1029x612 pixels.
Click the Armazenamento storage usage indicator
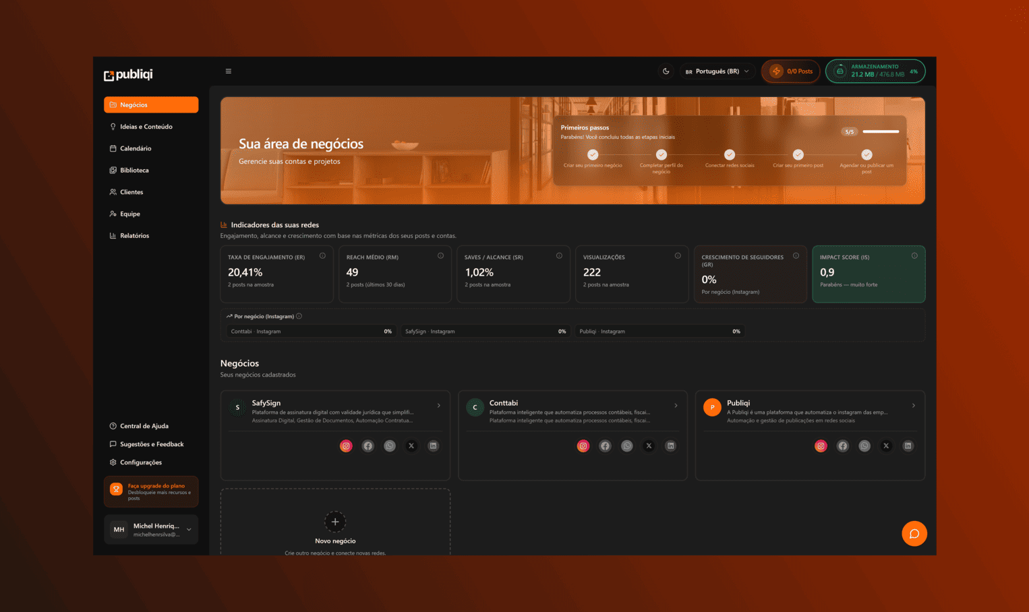[875, 71]
